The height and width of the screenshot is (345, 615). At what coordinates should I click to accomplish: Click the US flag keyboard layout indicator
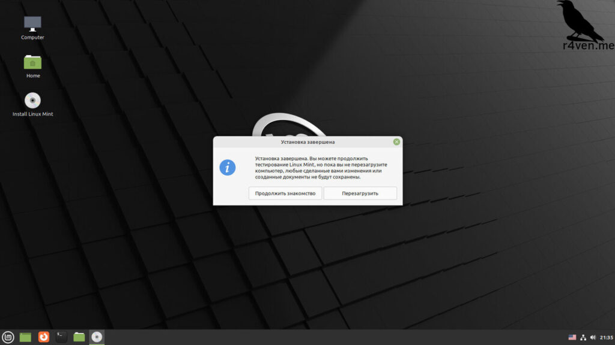tap(572, 337)
